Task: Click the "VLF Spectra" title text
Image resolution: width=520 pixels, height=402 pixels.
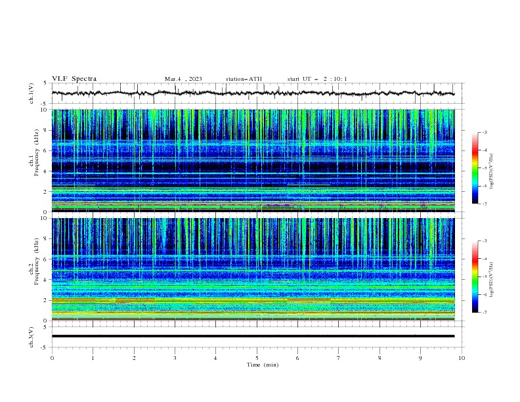Action: [x=74, y=79]
